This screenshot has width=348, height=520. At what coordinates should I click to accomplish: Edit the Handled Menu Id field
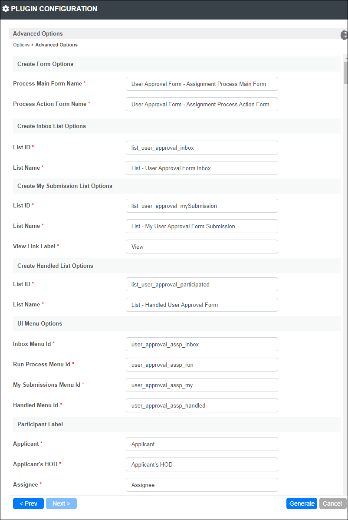202,405
